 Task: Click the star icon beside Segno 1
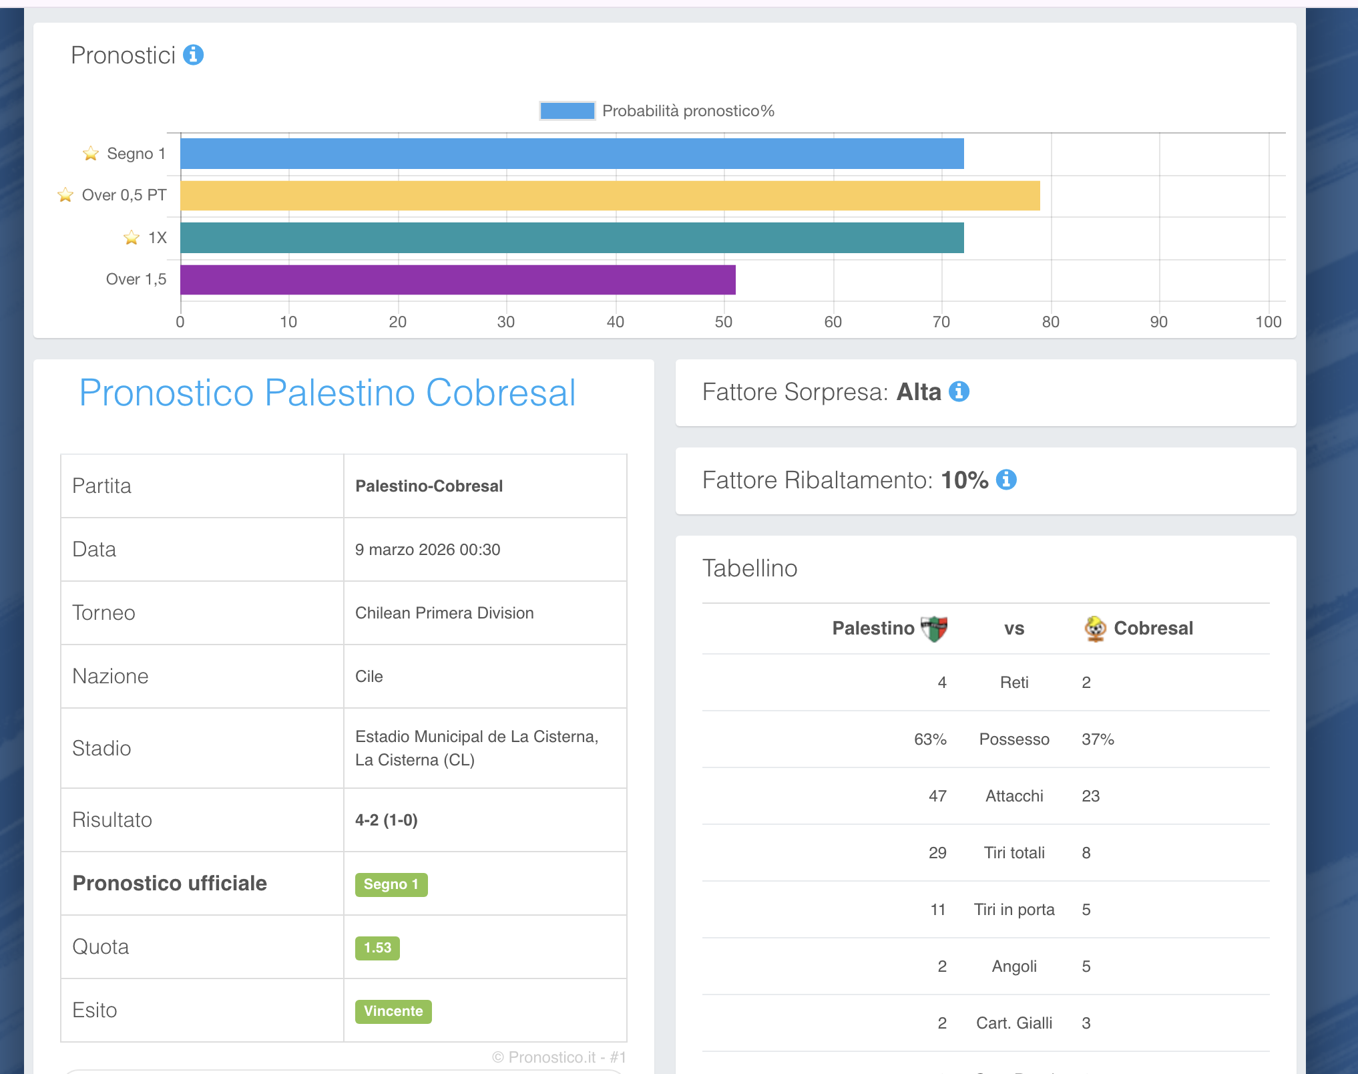click(91, 154)
